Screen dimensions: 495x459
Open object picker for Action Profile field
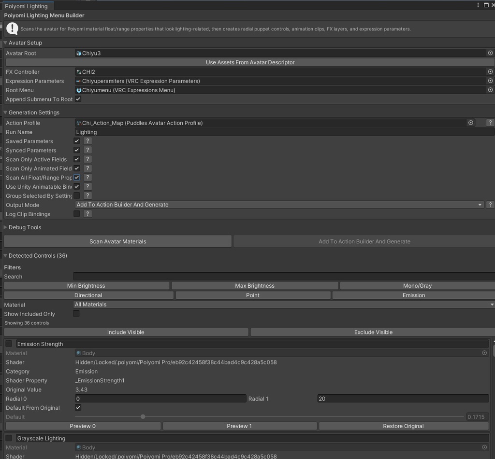tap(471, 123)
